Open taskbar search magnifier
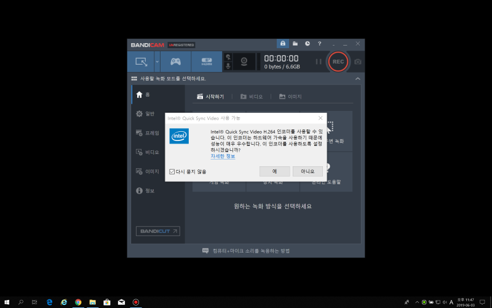492x308 pixels. click(21, 302)
